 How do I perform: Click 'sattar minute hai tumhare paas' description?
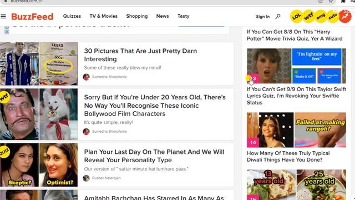136,169
